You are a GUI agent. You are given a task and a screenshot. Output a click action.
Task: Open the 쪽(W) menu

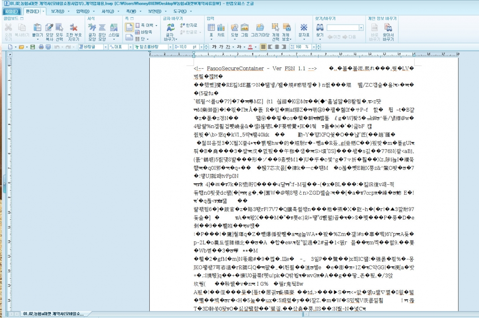(x=131, y=11)
